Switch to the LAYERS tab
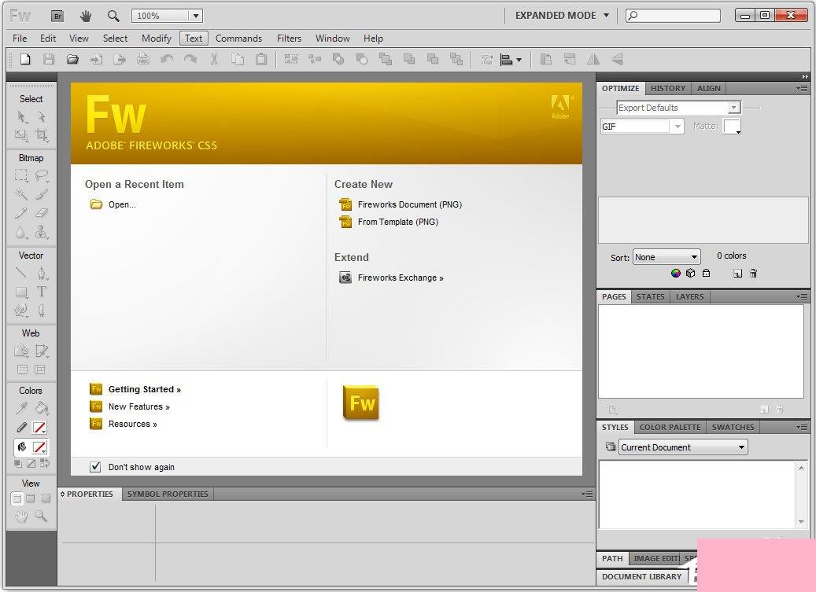 pos(689,296)
